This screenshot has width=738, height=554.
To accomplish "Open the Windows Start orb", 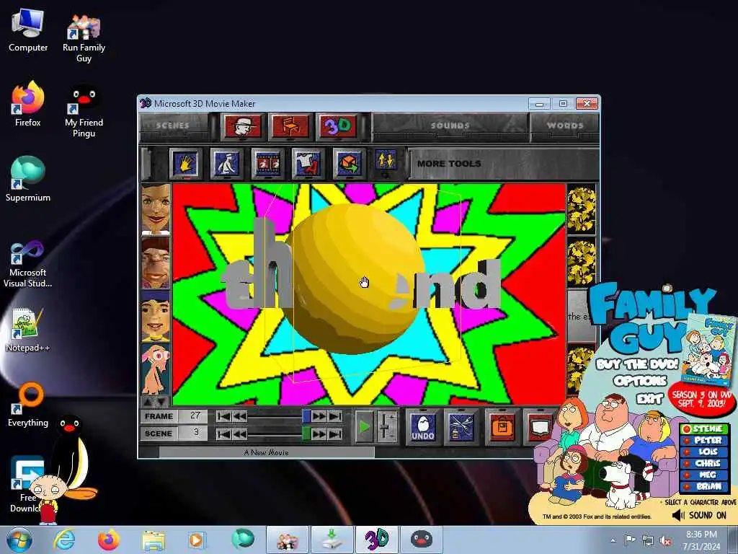I will coord(19,540).
